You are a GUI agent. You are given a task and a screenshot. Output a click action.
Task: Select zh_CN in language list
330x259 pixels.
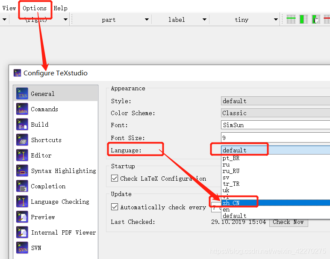coord(276,203)
